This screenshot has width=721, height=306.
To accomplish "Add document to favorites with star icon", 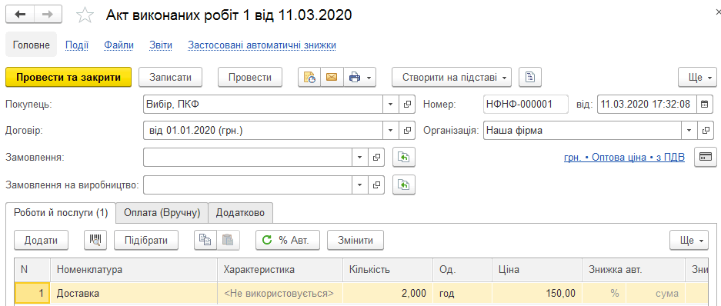I will 85,15.
